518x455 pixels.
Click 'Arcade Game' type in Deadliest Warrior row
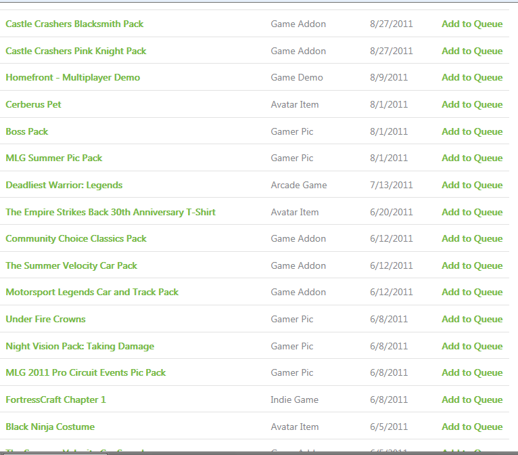299,185
